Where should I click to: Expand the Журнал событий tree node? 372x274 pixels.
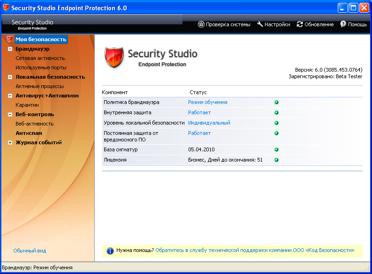click(x=10, y=142)
